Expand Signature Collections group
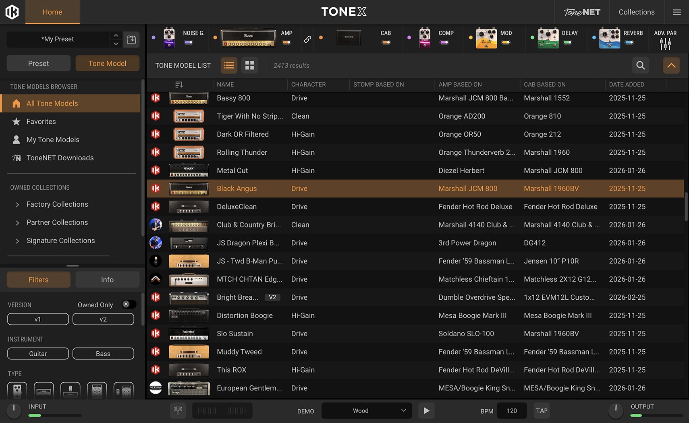The width and height of the screenshot is (689, 423). click(17, 241)
